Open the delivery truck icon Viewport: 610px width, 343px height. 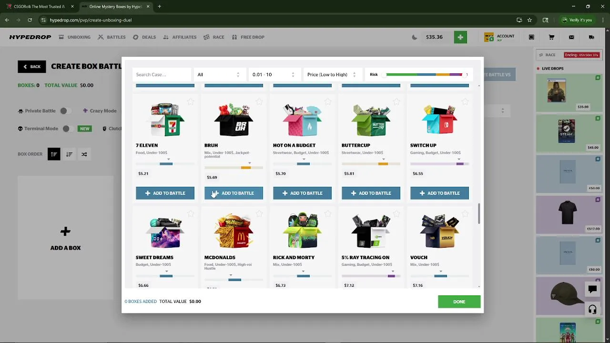(591, 37)
